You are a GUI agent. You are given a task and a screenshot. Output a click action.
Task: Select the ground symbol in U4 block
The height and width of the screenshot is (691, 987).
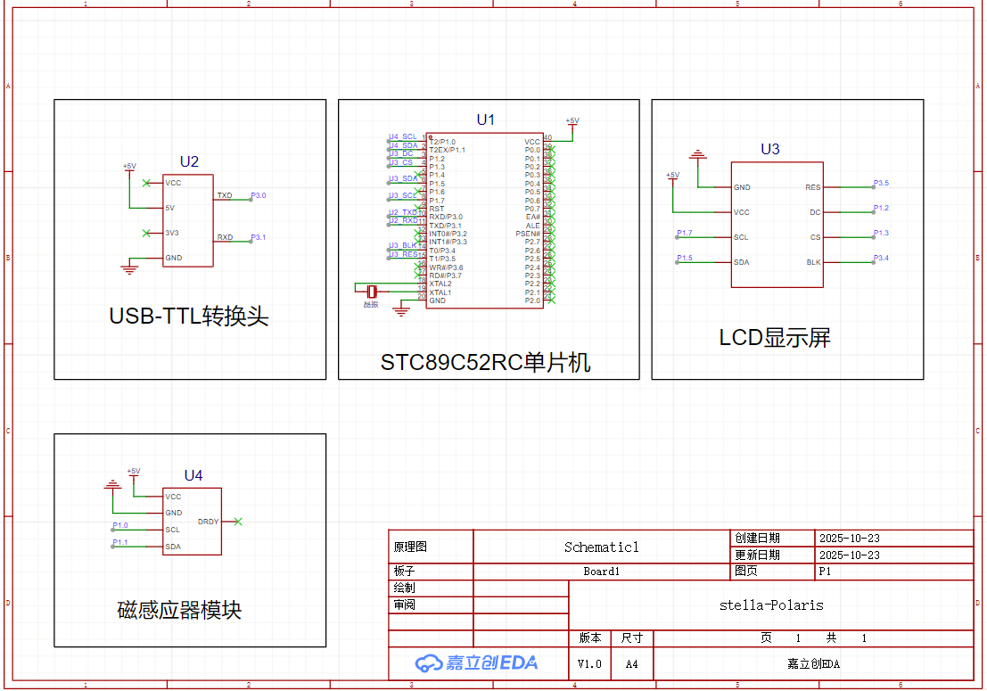tap(111, 486)
